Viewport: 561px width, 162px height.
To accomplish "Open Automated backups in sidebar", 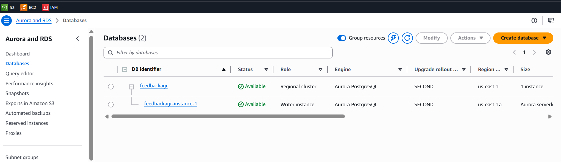I will (x=28, y=113).
